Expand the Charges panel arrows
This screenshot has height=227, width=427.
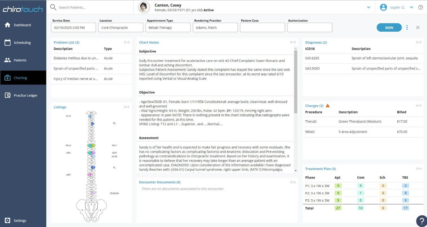[419, 106]
